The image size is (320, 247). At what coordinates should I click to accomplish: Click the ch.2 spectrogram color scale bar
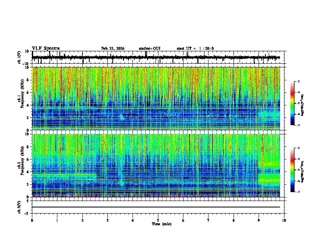pyautogui.click(x=292, y=170)
